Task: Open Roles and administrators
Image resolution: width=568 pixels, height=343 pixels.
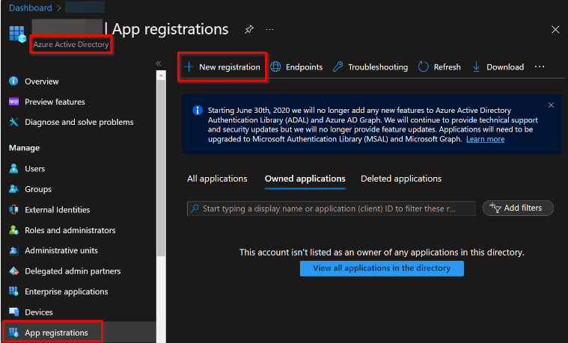Action: (x=70, y=230)
